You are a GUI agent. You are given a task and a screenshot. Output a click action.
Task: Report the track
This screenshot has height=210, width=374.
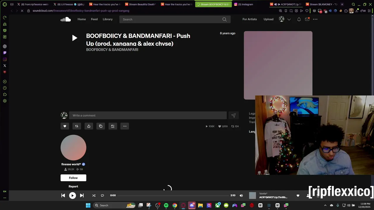(73, 186)
